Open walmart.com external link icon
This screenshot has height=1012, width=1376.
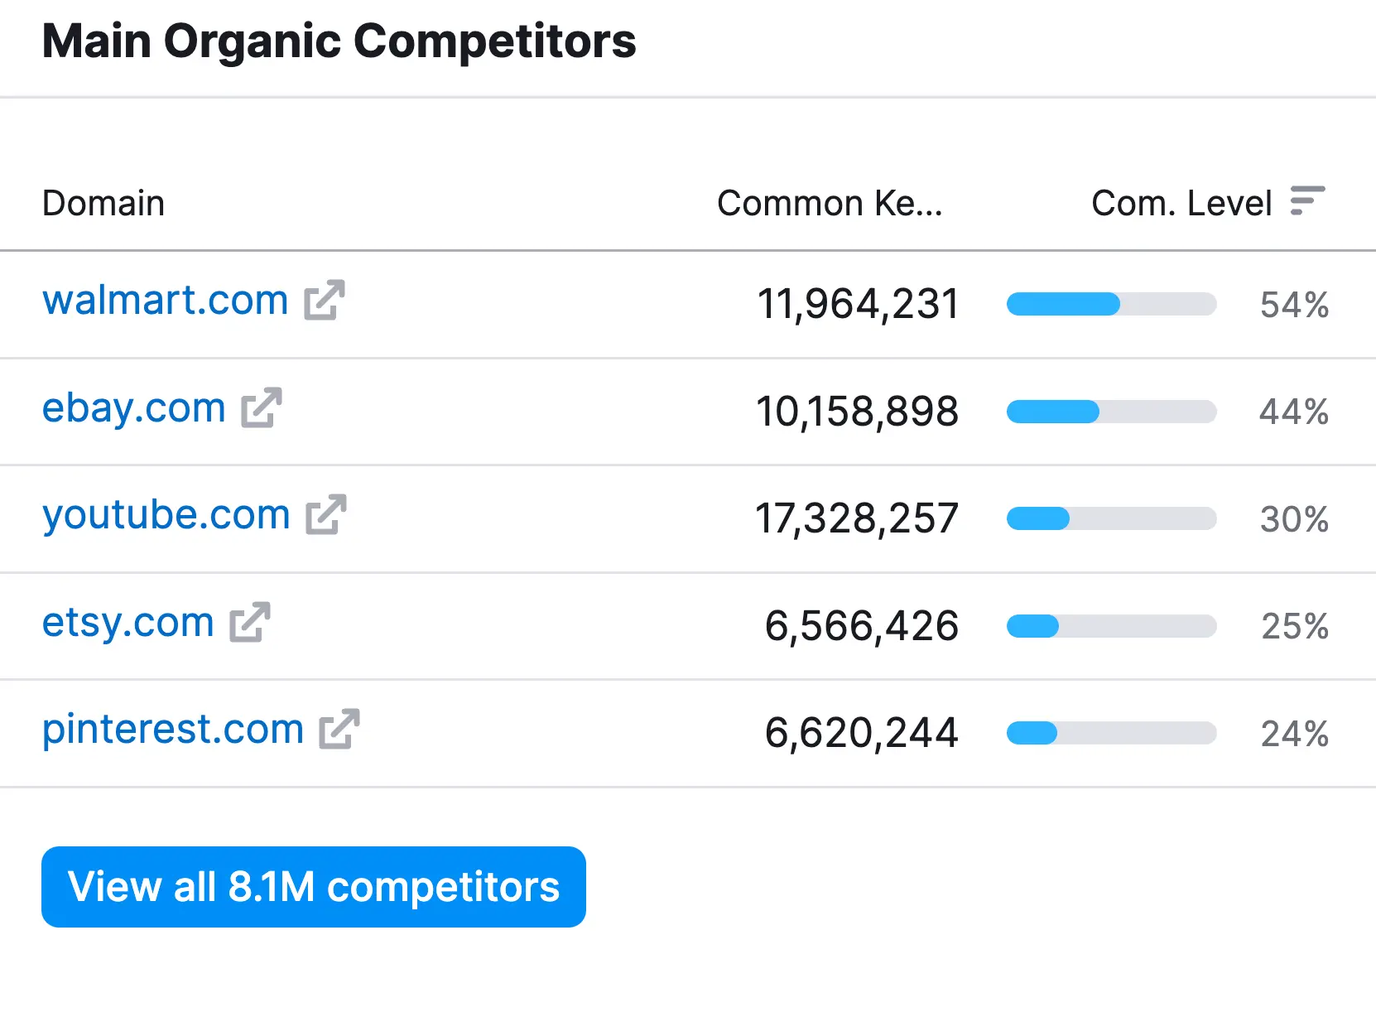click(324, 300)
